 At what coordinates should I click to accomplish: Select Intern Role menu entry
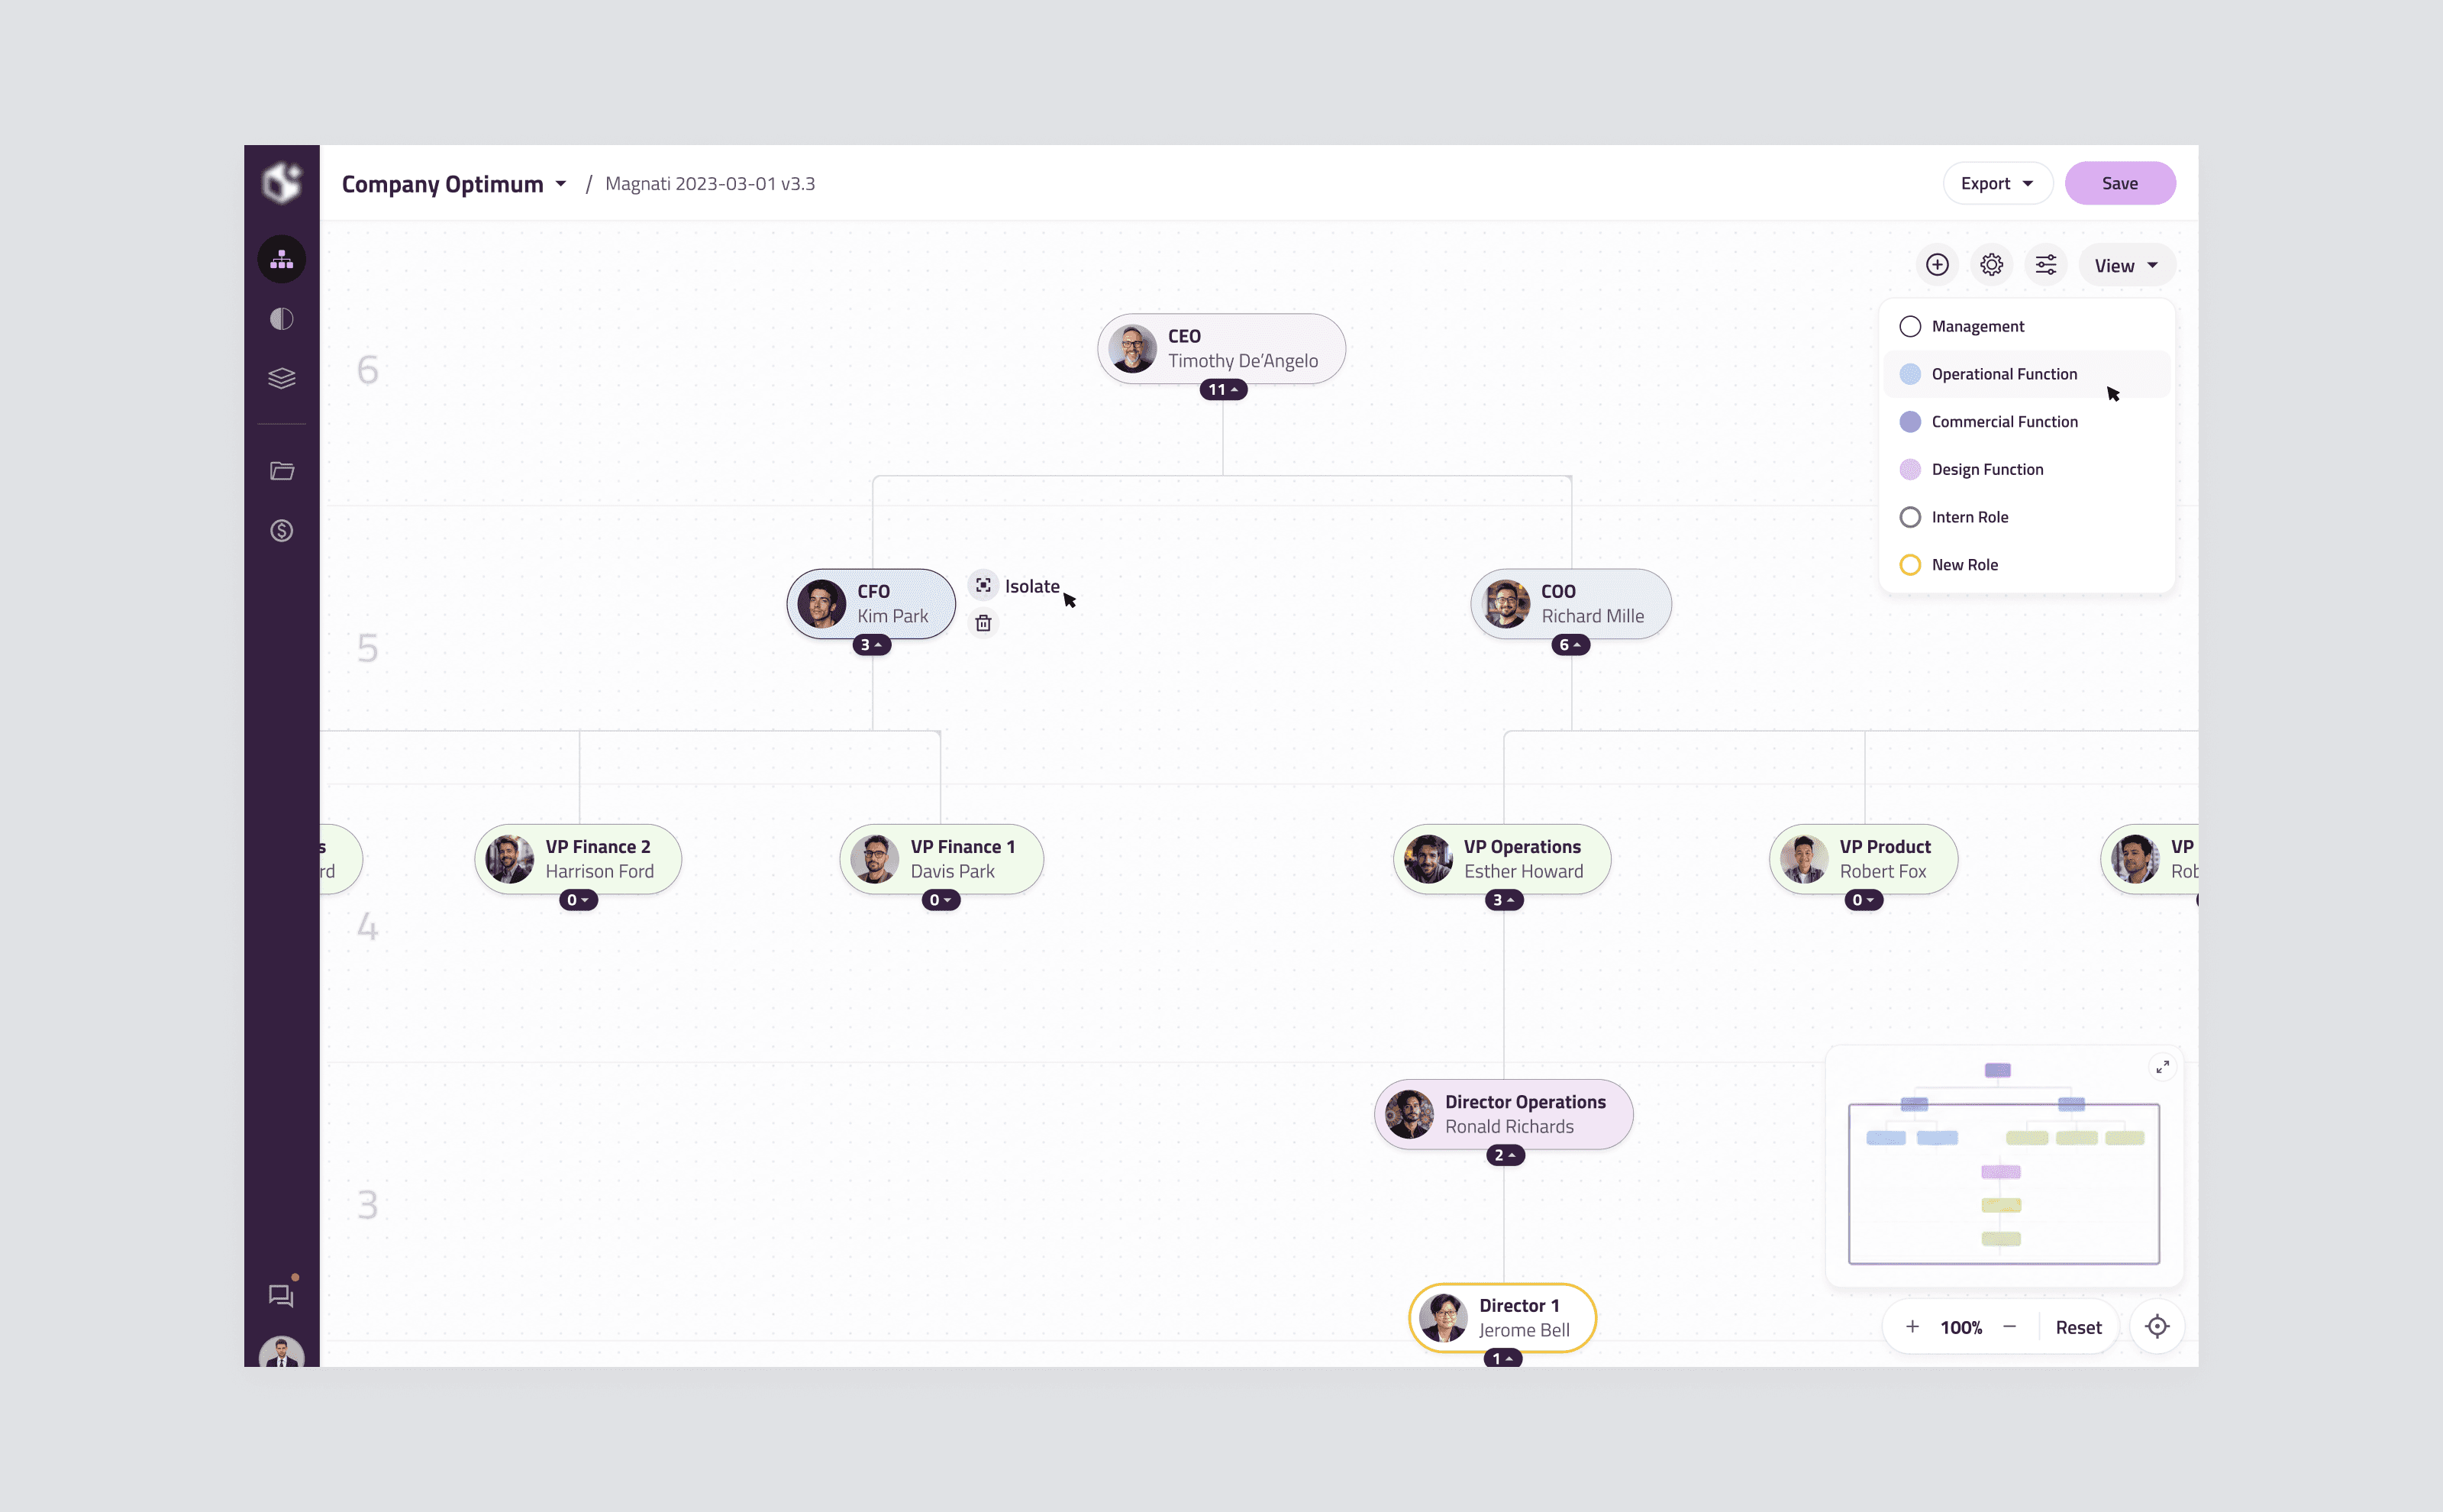click(x=2027, y=517)
